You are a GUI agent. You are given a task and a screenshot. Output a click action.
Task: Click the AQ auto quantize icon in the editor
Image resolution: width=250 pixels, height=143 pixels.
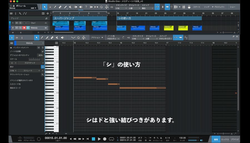128,38
